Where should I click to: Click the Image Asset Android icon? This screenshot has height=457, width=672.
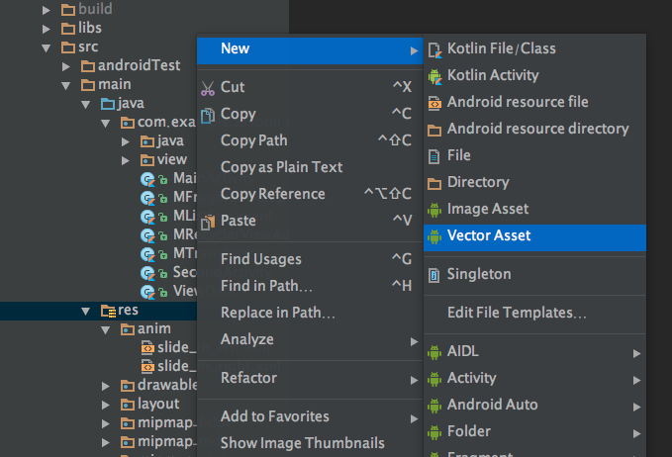(x=433, y=209)
